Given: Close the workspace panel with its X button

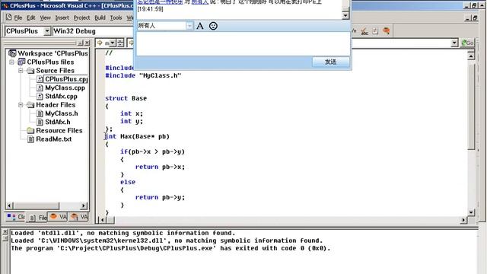Looking at the screenshot, I should [88, 43].
